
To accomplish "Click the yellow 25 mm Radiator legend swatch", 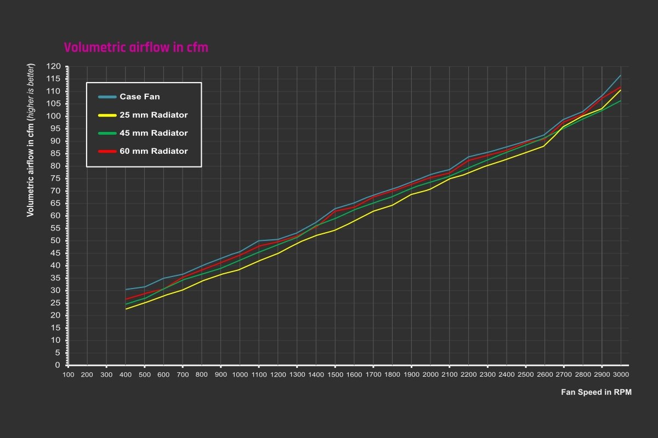I will (x=107, y=115).
